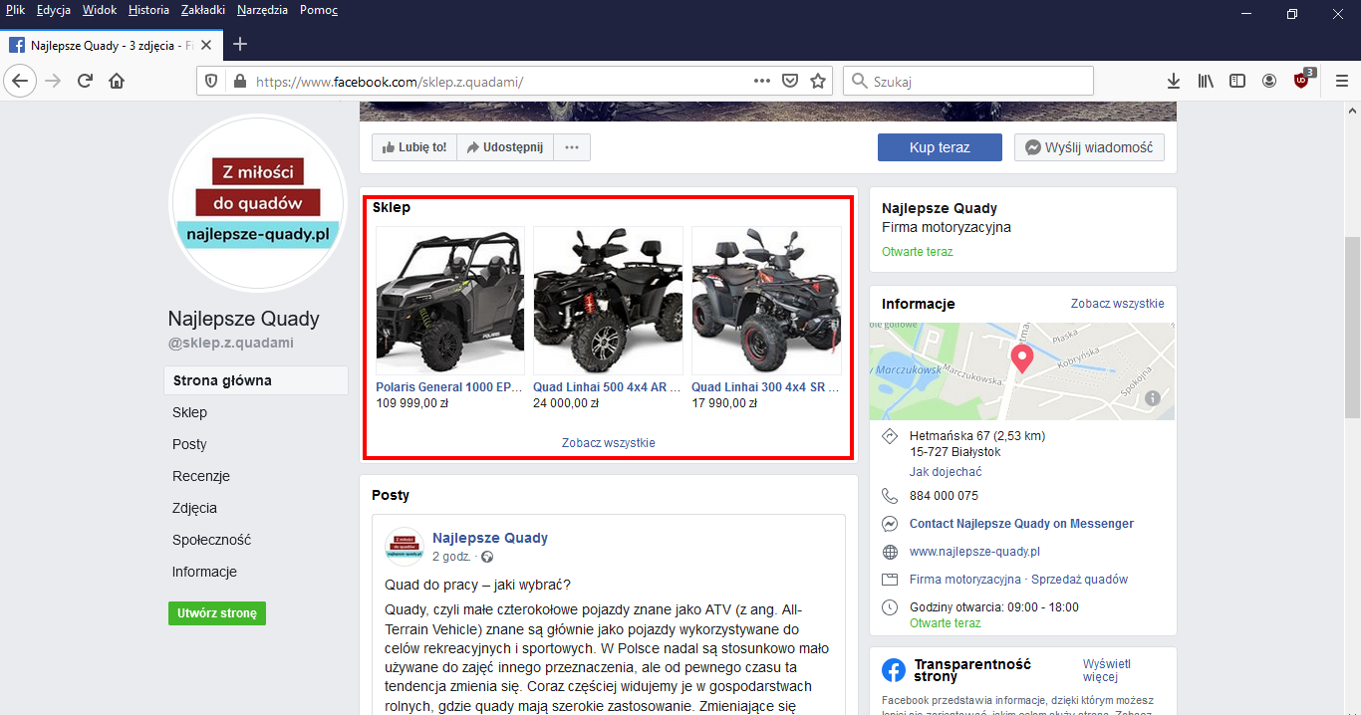Open Sklep in the left sidebar

[189, 412]
